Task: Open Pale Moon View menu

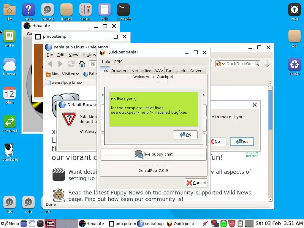Action: [x=74, y=55]
